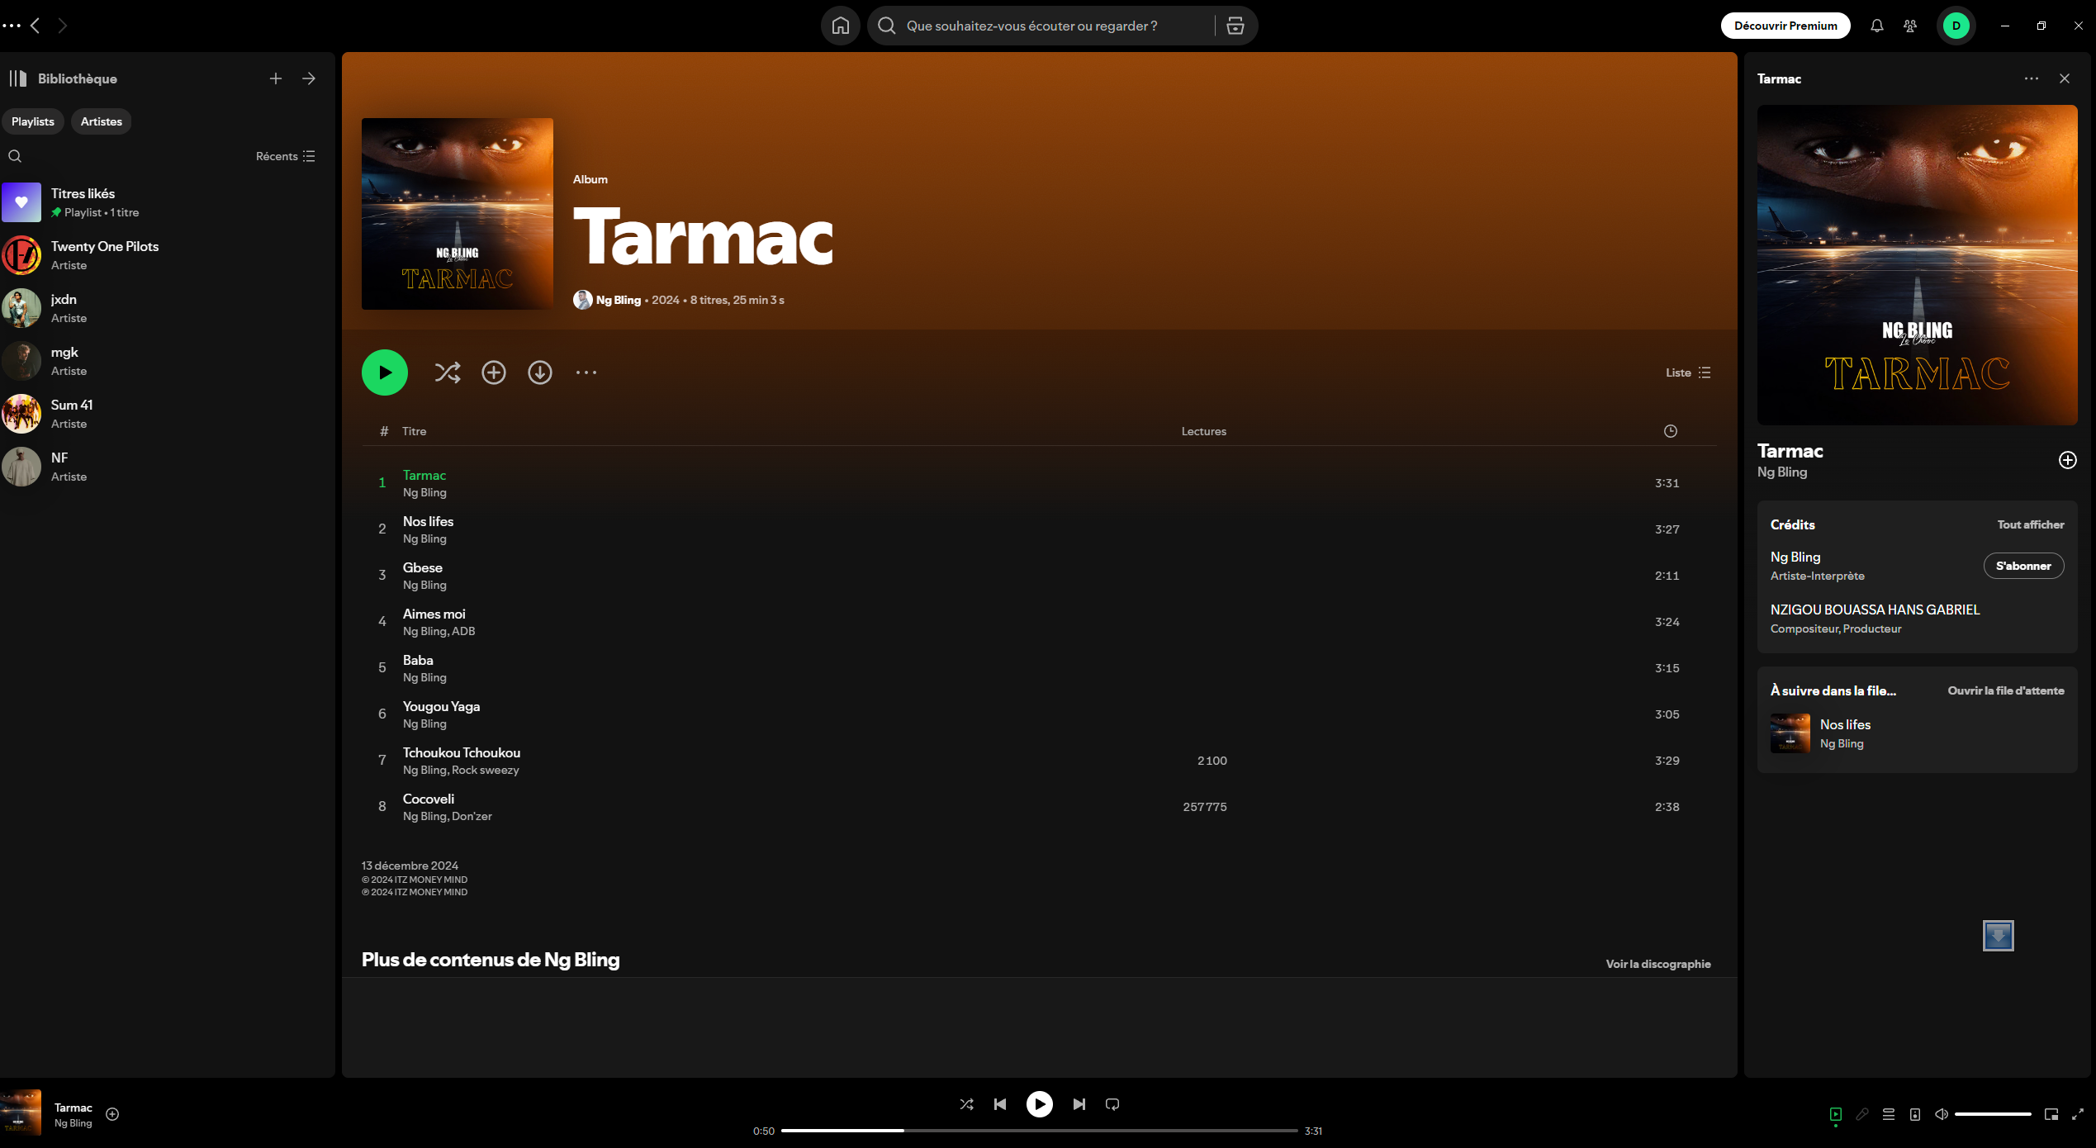Select track Aimes moi
Image resolution: width=2096 pixels, height=1148 pixels.
pyautogui.click(x=1039, y=622)
